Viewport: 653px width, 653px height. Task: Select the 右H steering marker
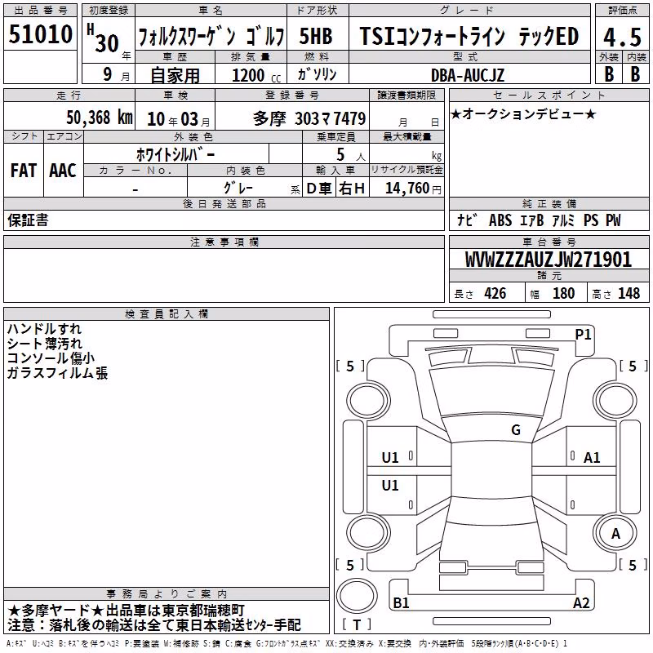coord(352,189)
